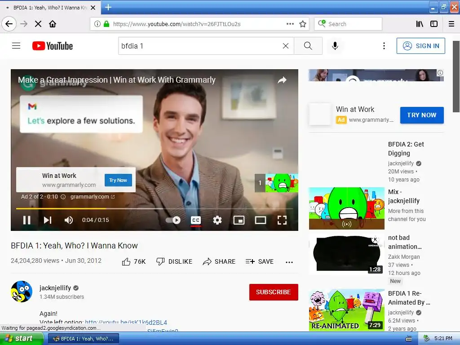Select the BFDIA 1 browser tab
The height and width of the screenshot is (345, 460).
[50, 8]
